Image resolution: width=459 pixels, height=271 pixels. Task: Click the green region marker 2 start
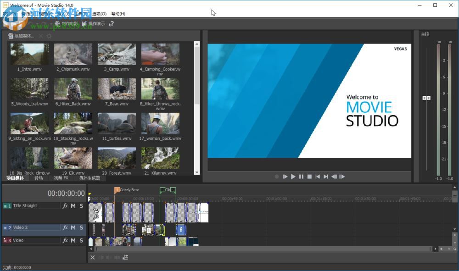(x=162, y=190)
